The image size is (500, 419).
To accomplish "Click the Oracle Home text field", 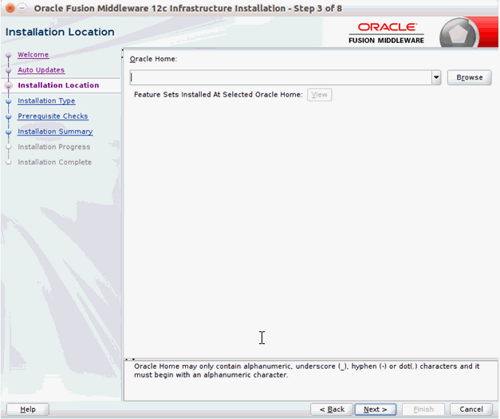I will pyautogui.click(x=281, y=77).
